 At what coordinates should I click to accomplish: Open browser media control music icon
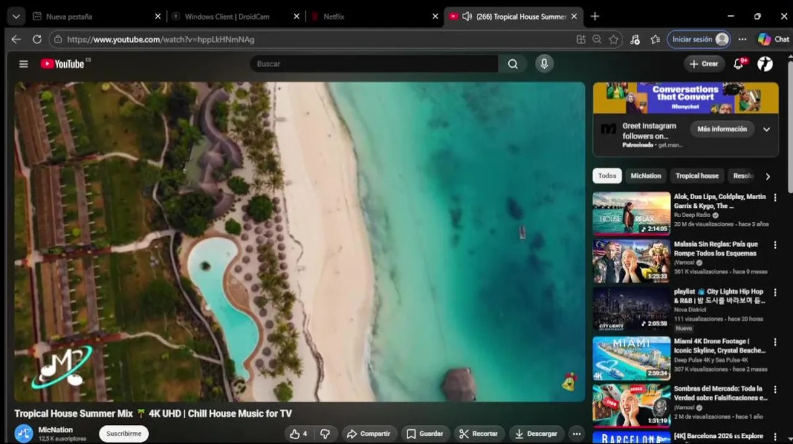pos(635,39)
